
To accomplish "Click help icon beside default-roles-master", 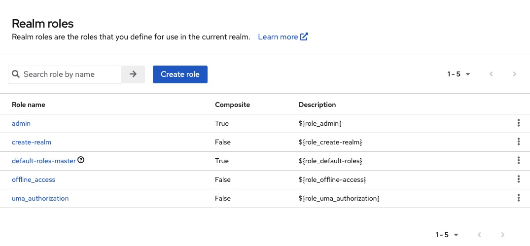I will tap(81, 160).
